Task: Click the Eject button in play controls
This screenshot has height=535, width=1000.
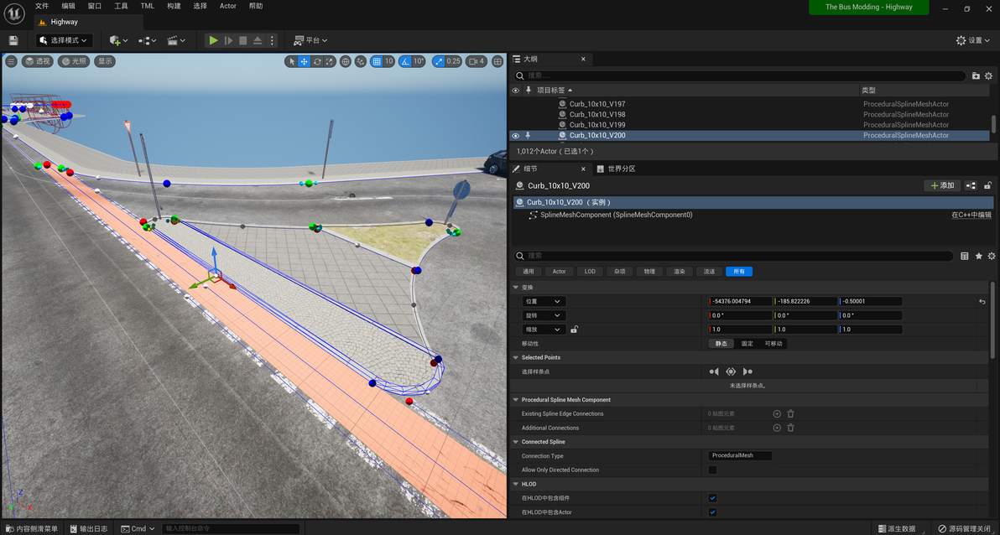Action: tap(258, 40)
